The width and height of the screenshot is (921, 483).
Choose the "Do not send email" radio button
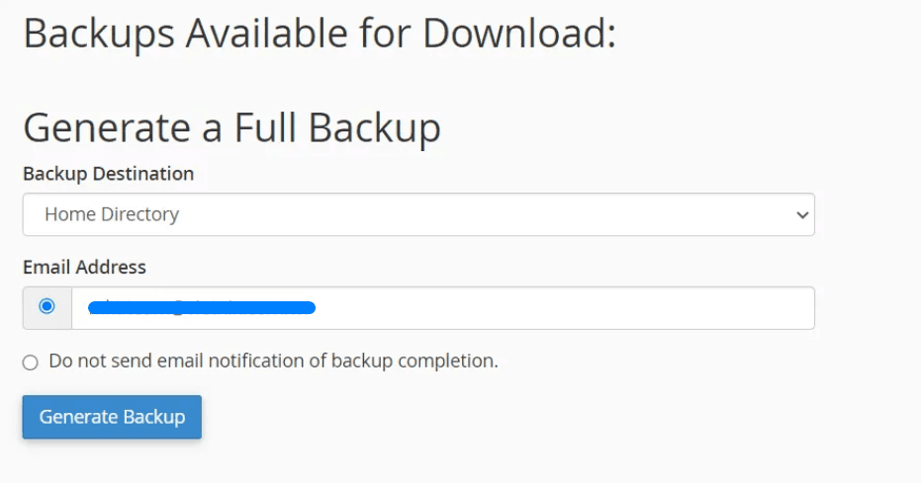click(31, 362)
